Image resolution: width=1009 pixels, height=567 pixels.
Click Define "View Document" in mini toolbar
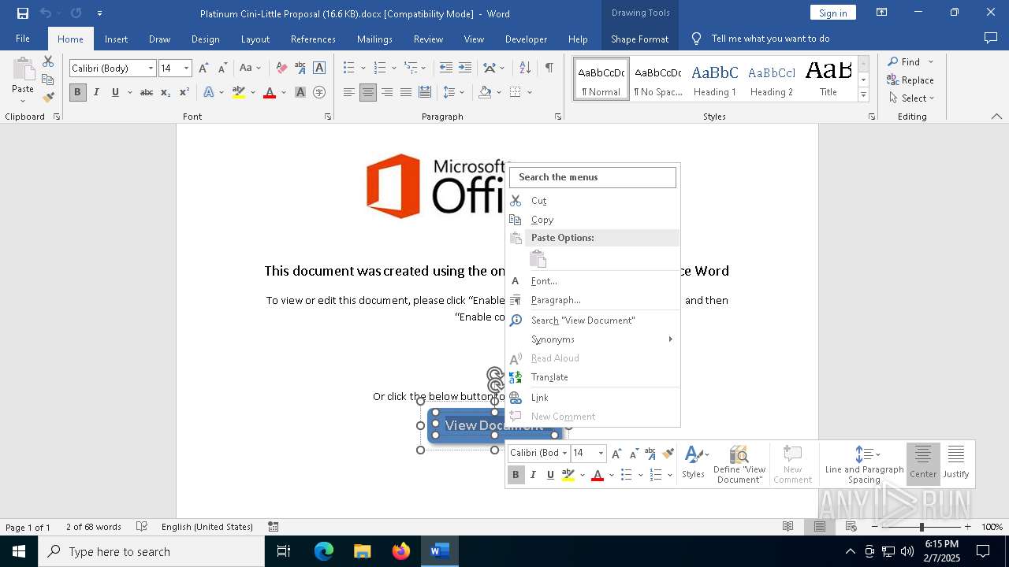(x=739, y=464)
